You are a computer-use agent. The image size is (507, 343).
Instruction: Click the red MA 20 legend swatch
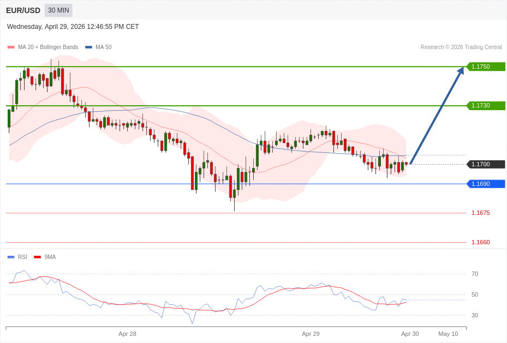11,47
